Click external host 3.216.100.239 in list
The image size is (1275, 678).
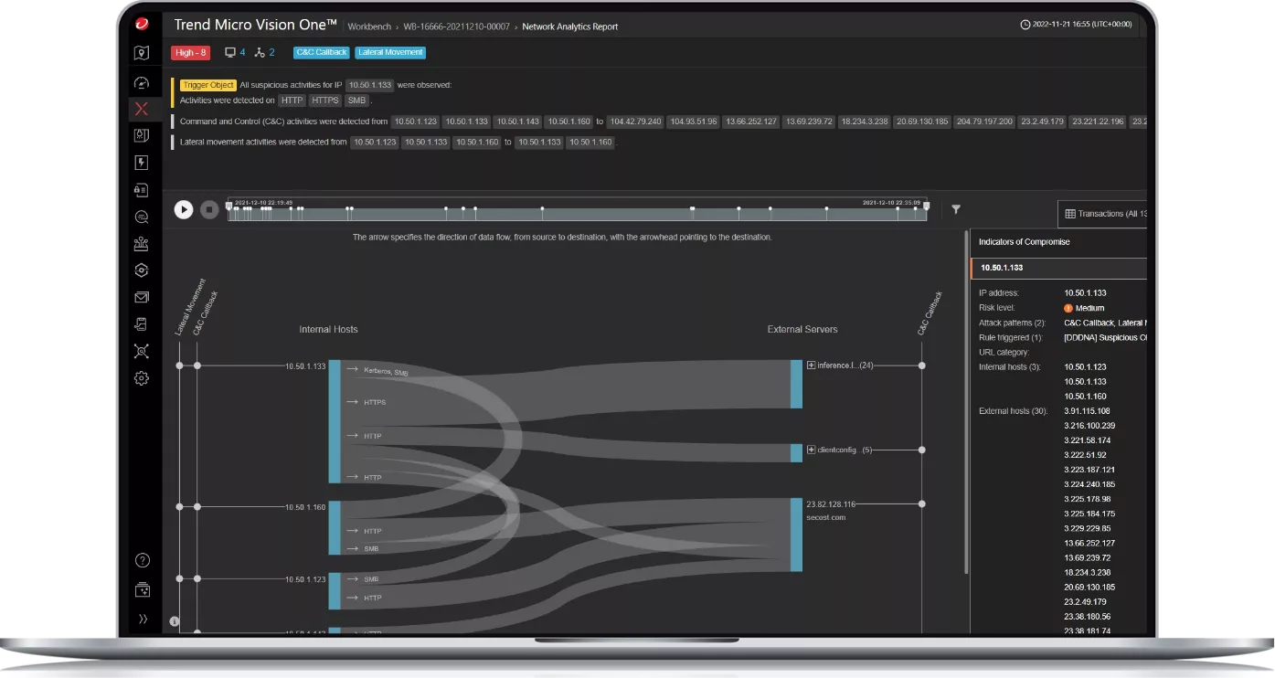tap(1089, 426)
